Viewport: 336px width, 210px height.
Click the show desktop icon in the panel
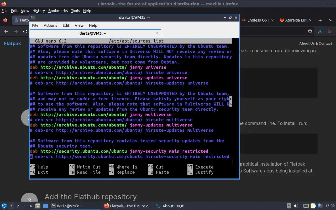coord(45,206)
